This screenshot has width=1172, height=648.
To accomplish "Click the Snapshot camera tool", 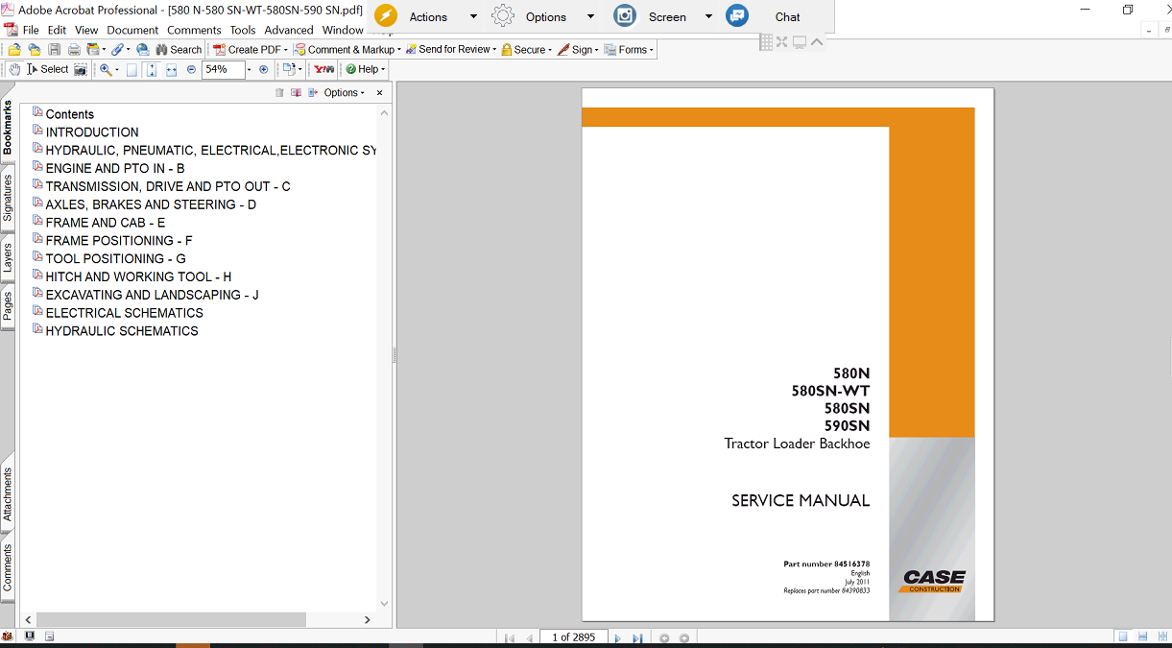I will point(81,69).
